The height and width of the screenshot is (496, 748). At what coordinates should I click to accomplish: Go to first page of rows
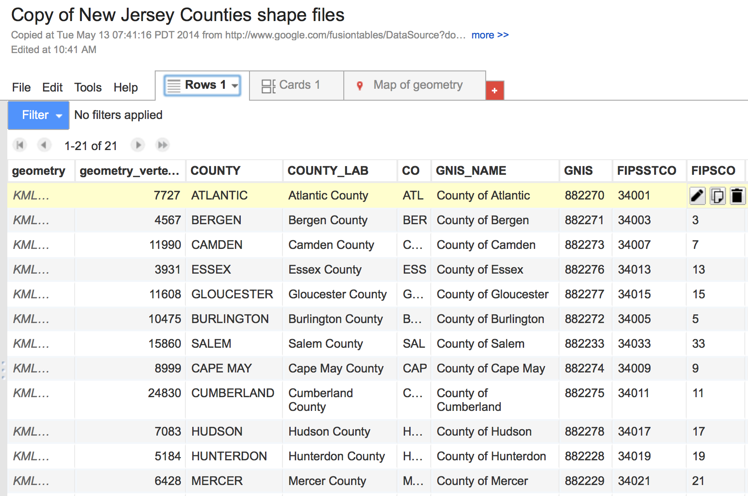click(20, 145)
